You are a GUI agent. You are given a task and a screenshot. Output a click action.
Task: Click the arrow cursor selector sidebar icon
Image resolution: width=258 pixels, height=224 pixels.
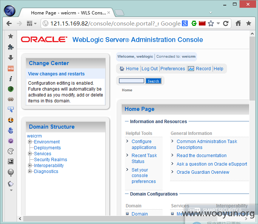(11, 109)
